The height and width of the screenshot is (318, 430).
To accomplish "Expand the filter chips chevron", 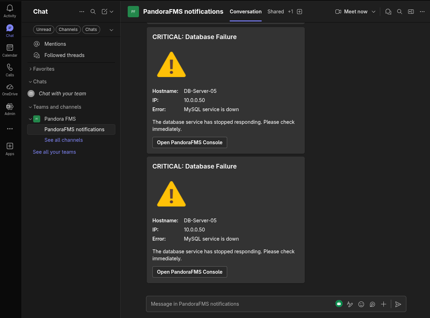I will pos(111,30).
